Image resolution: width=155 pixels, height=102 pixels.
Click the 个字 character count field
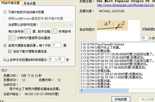pyautogui.click(x=145, y=38)
